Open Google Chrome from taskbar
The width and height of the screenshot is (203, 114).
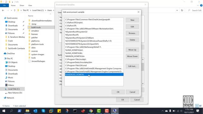click(91, 111)
